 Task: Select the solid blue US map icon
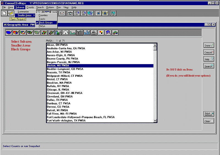[x=9, y=33]
